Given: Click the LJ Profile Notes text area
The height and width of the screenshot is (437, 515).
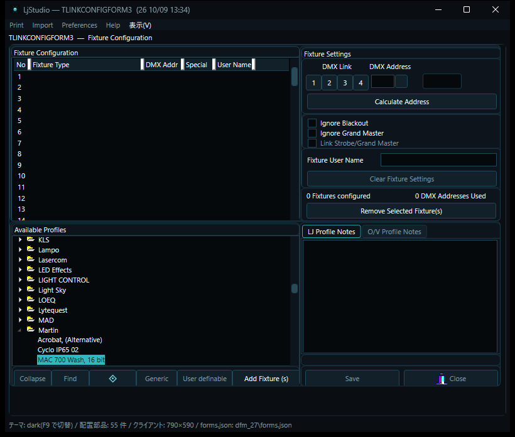Looking at the screenshot, I should 399,296.
